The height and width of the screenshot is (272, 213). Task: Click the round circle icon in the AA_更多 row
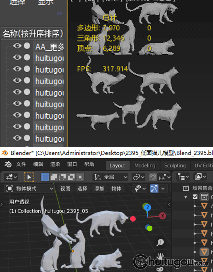(x=27, y=46)
